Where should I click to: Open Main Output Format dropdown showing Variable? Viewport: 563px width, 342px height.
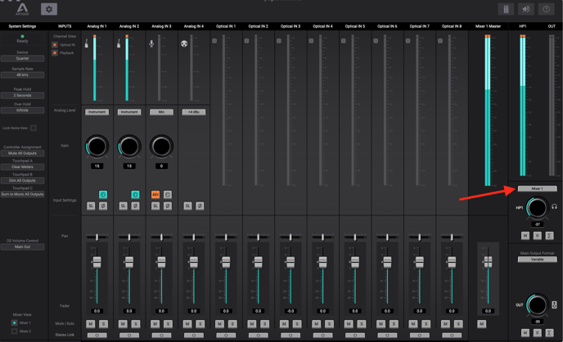[x=537, y=260]
